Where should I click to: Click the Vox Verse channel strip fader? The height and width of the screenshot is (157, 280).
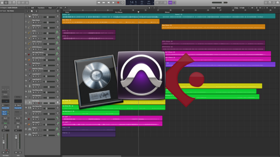click(3, 142)
